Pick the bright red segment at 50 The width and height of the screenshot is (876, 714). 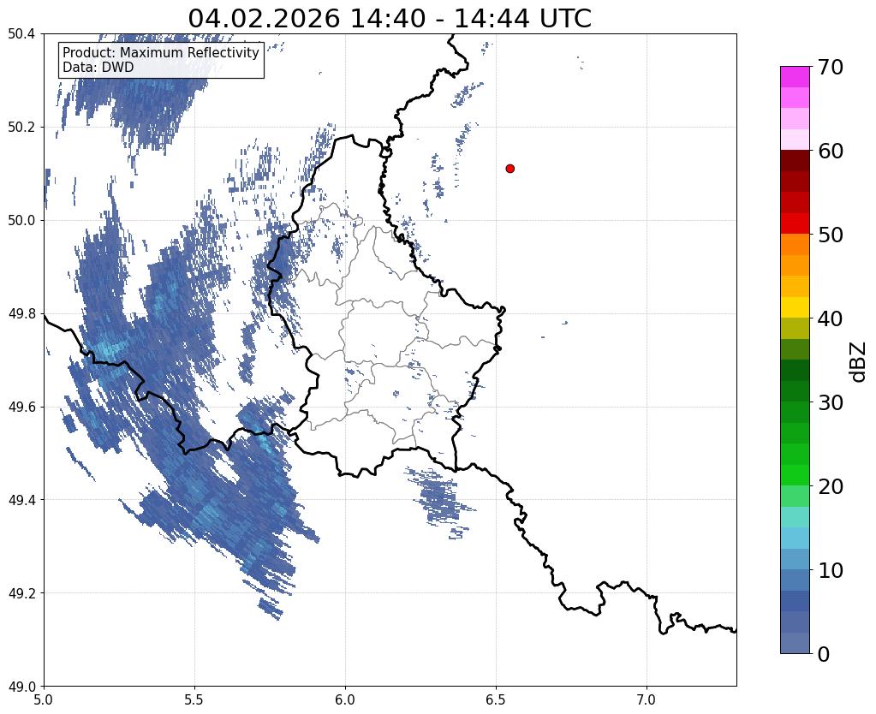point(795,223)
